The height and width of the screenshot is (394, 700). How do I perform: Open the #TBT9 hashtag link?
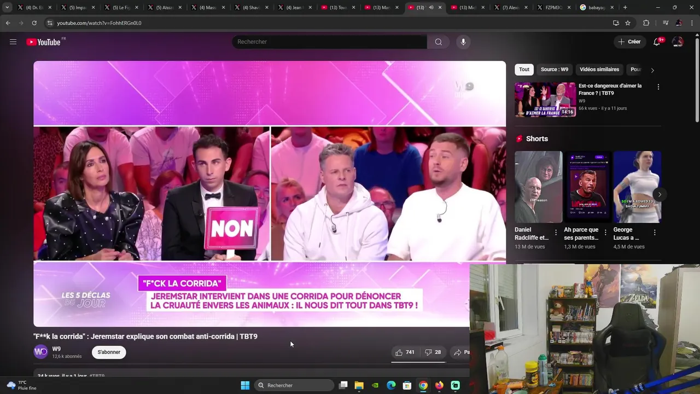pyautogui.click(x=97, y=375)
